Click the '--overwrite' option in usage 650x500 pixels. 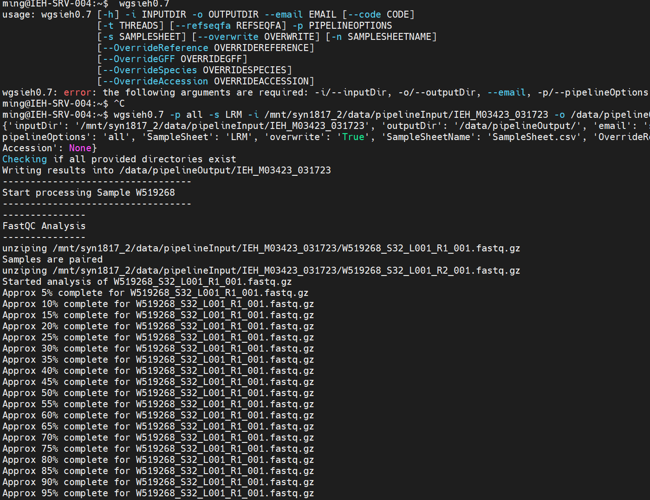[228, 37]
